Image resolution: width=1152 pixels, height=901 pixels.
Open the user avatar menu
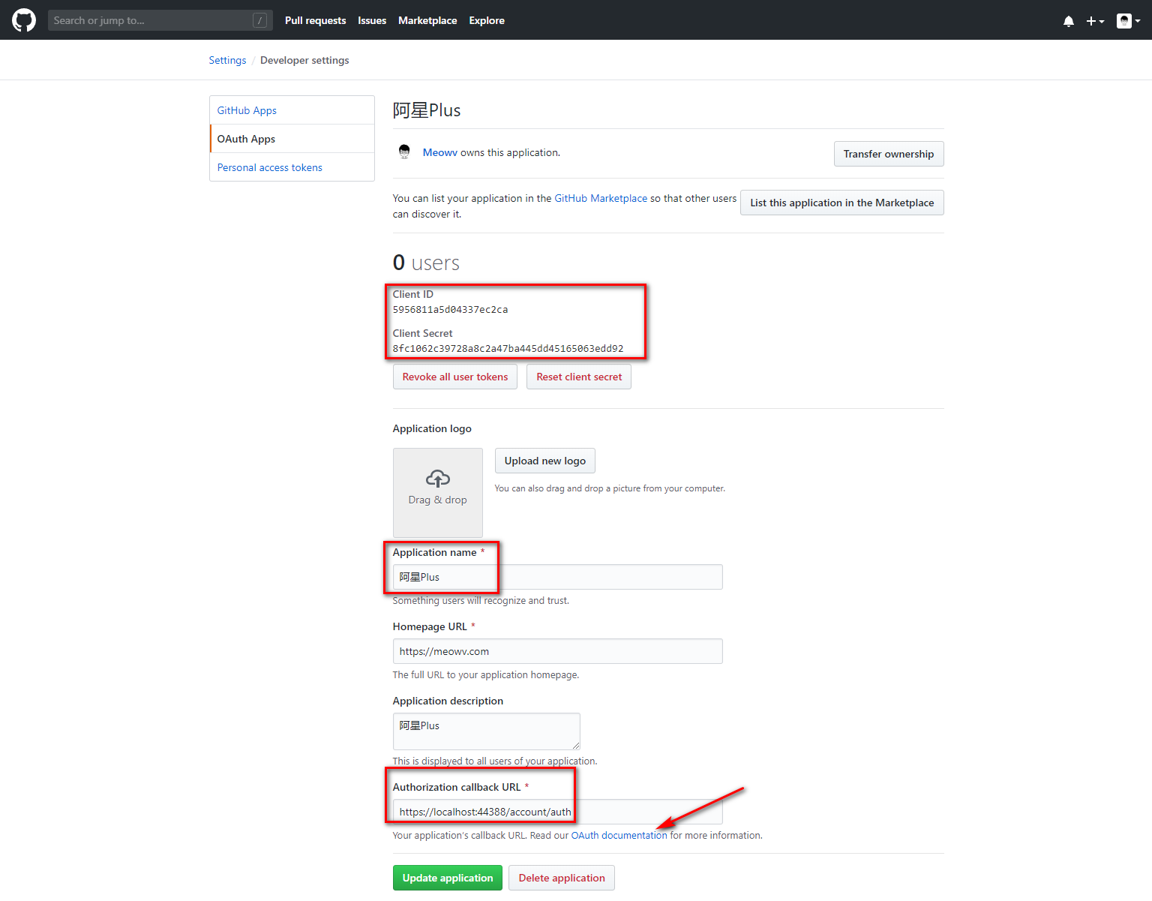tap(1128, 21)
